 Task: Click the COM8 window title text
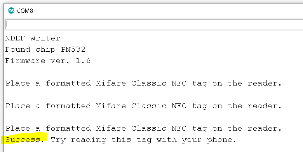25,11
